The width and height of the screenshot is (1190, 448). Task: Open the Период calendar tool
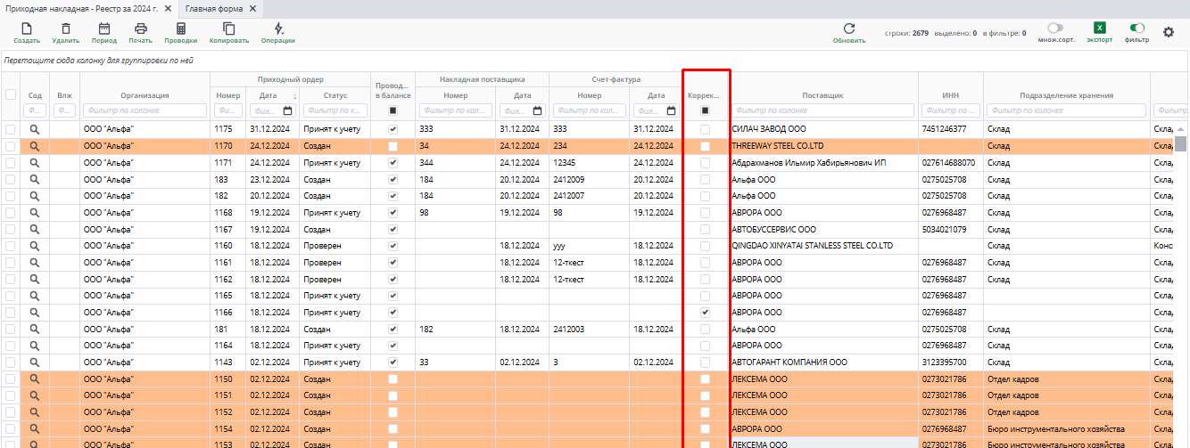(x=103, y=29)
